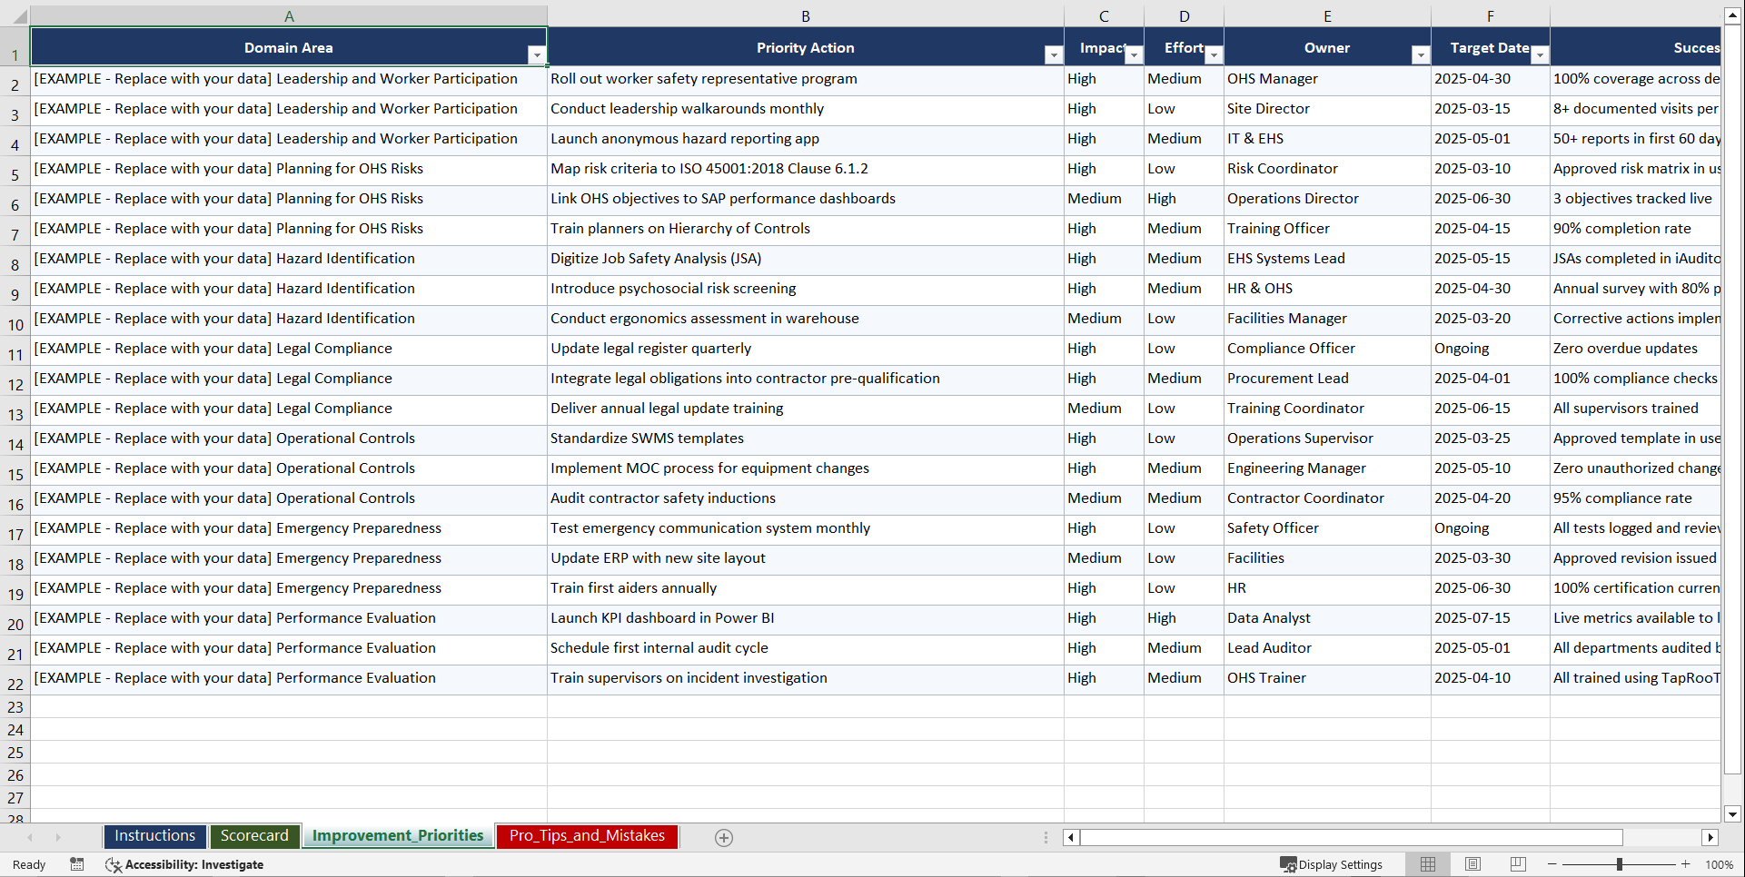Click Zoom In plus icon
This screenshot has height=877, width=1745.
point(1686,864)
